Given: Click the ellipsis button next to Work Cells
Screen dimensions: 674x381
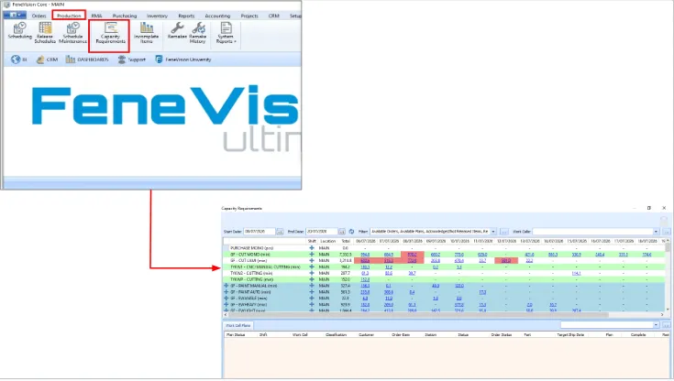Looking at the screenshot, I should tap(667, 232).
